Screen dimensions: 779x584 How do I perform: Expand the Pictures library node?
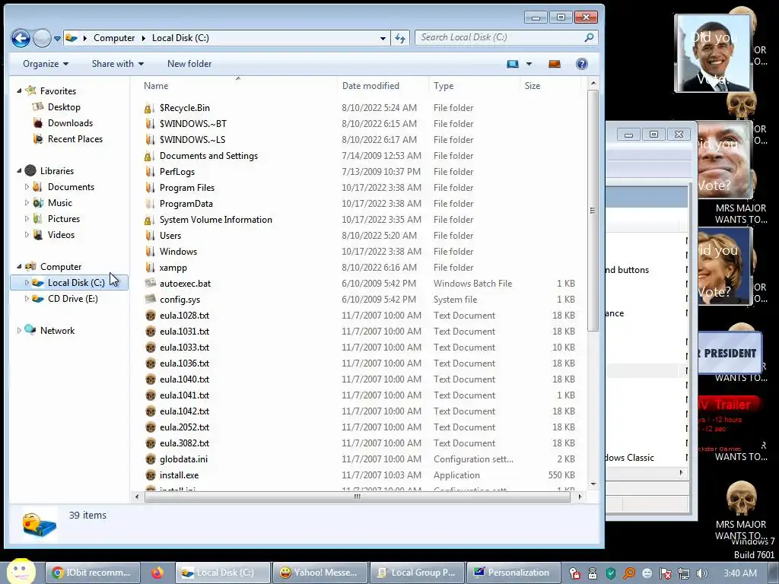(27, 218)
